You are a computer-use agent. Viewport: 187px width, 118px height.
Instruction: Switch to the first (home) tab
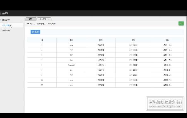(x=30, y=19)
